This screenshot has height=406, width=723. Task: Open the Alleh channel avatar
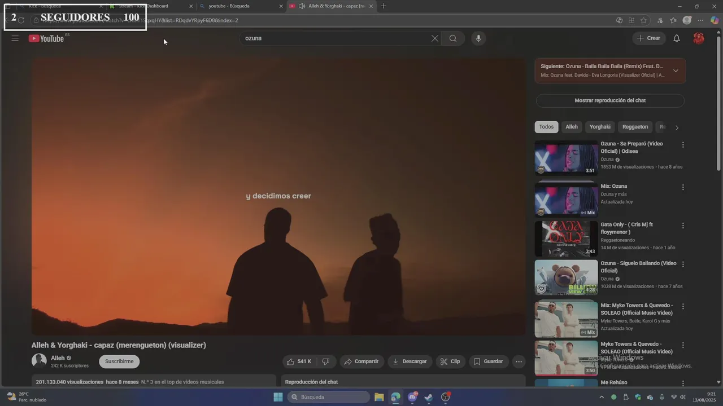click(39, 361)
